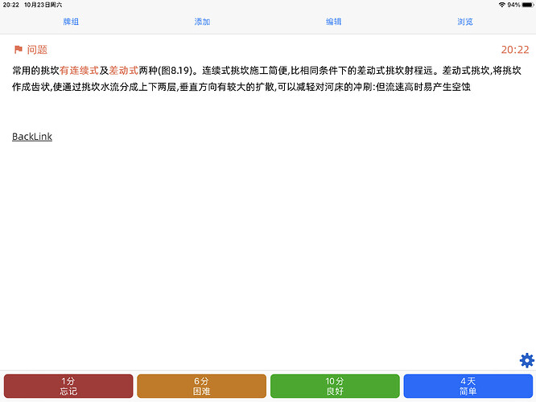Tap the 10月23日周六 date in status bar

[x=43, y=5]
